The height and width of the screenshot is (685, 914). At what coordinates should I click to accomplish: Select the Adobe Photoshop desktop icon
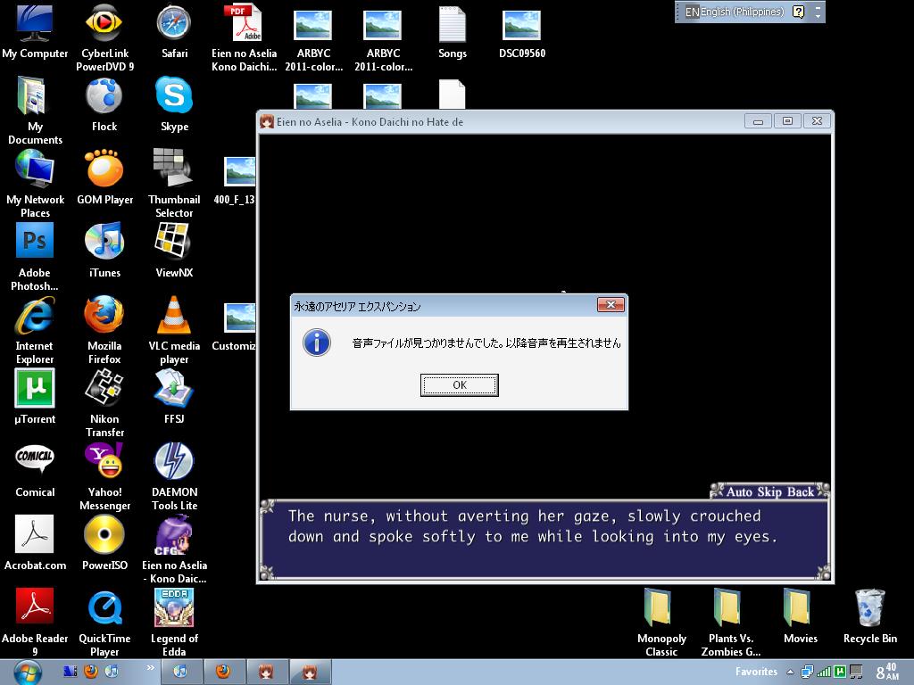(35, 258)
